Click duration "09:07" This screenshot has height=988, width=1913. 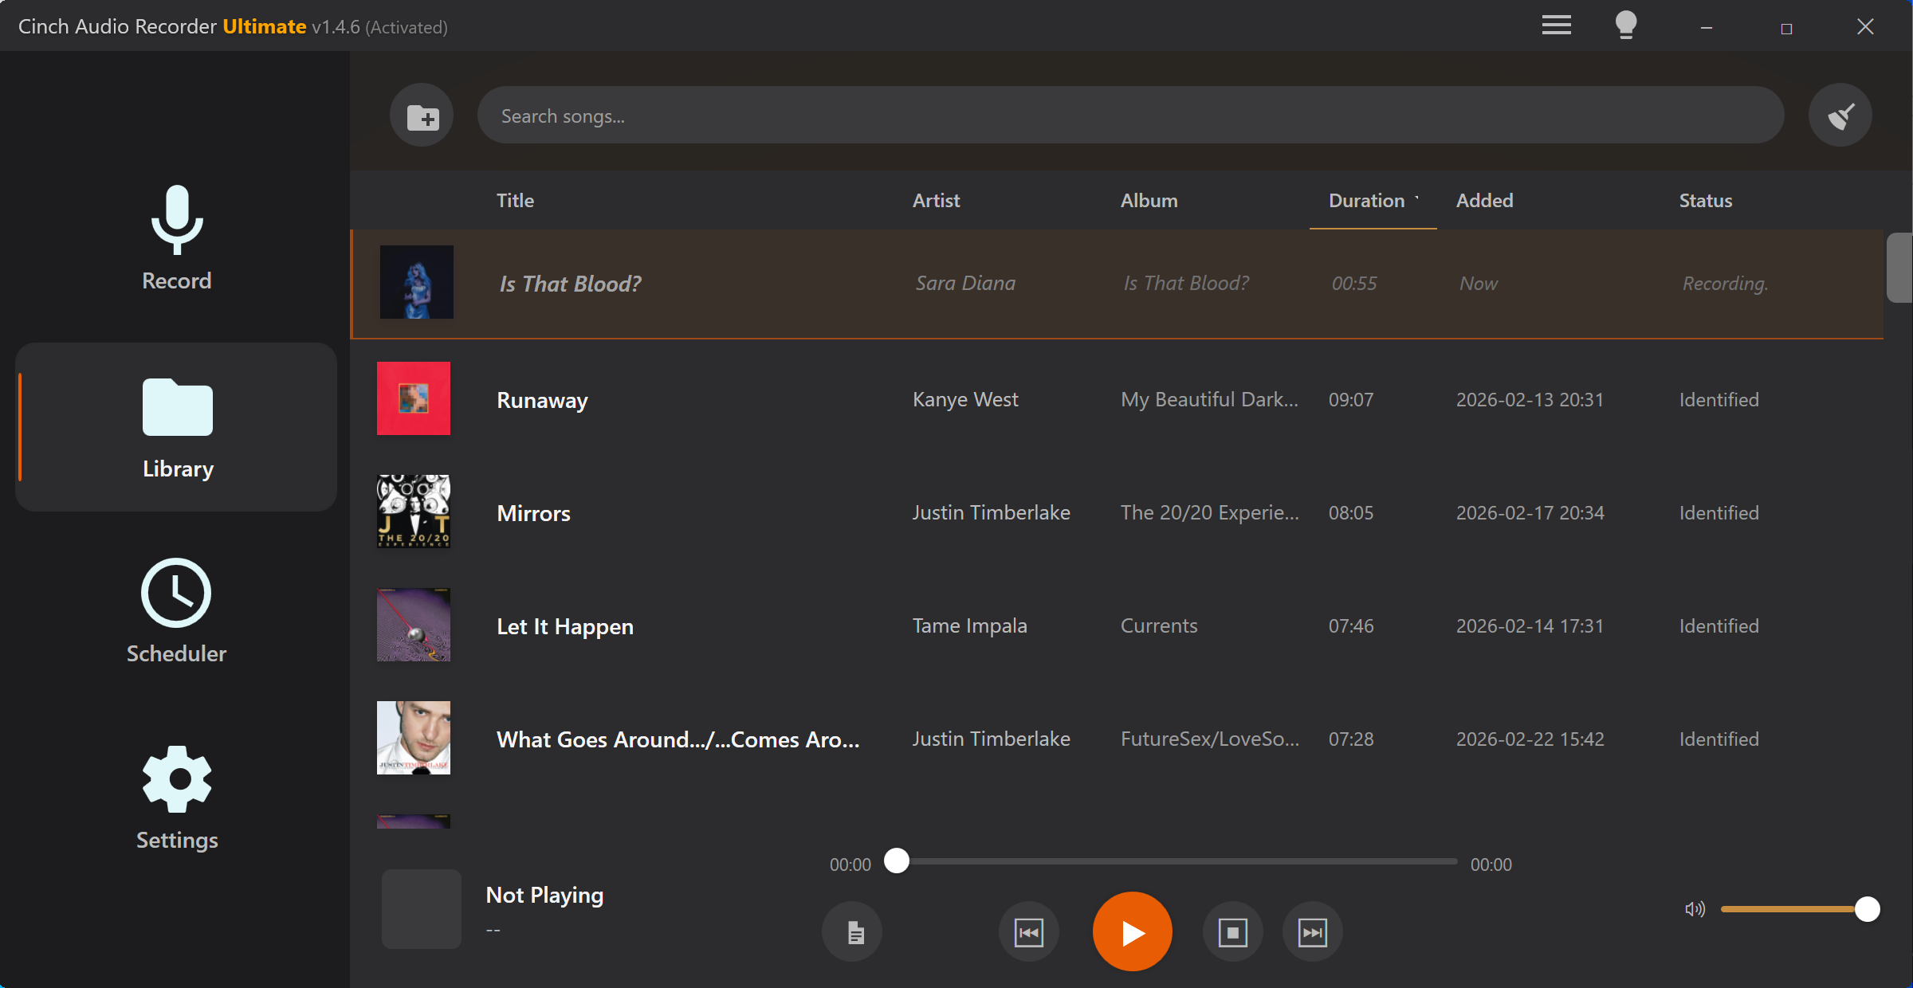(x=1350, y=399)
